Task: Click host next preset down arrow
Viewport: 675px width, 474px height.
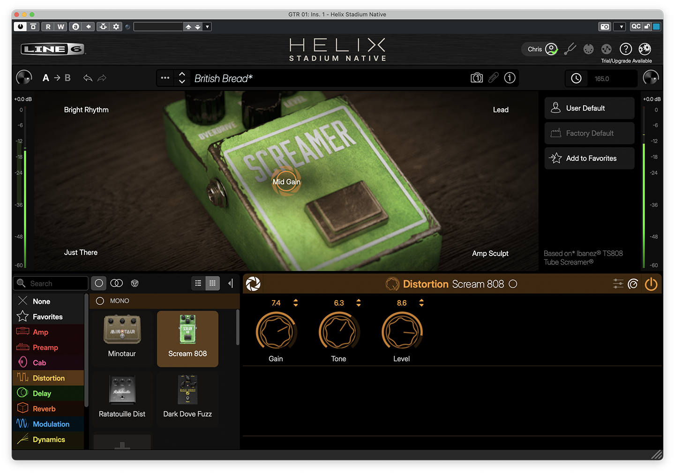Action: pos(198,27)
